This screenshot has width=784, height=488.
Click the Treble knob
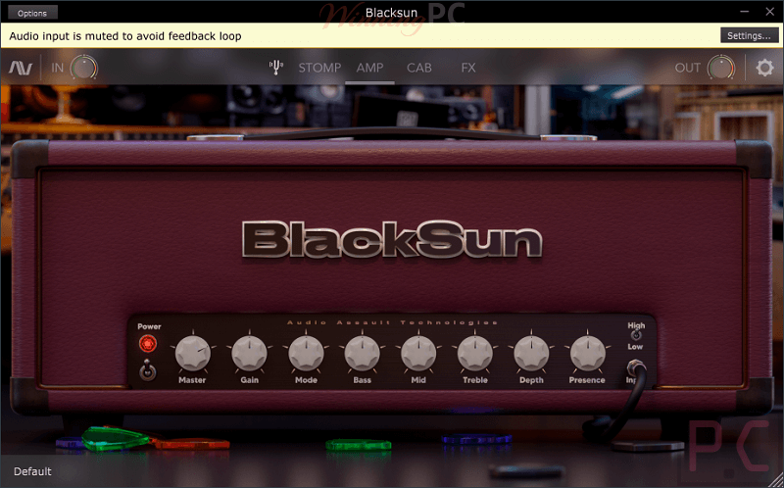point(475,354)
